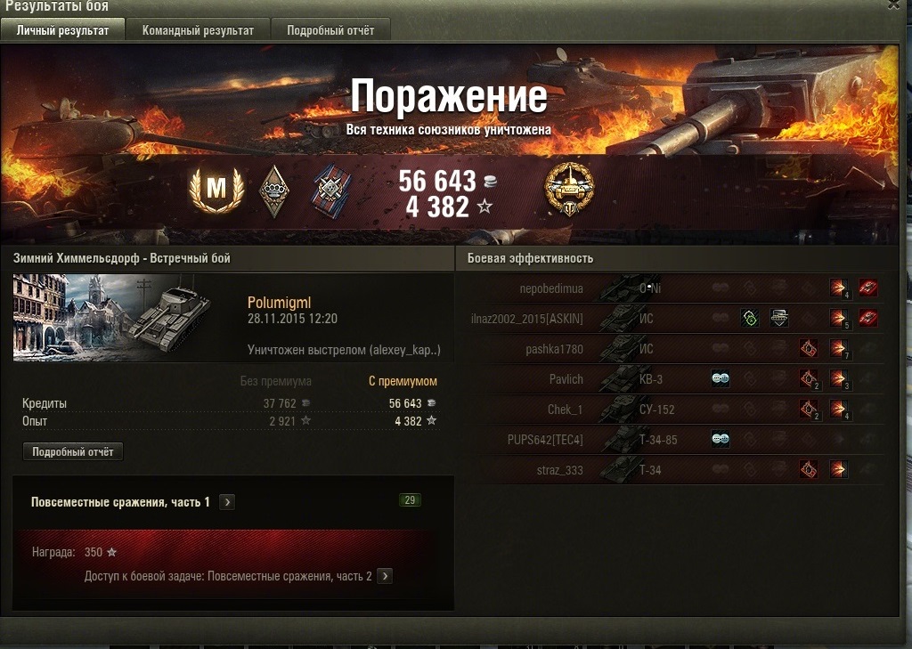This screenshot has height=649, width=912.
Task: Click the blue-and-red striped ribbon medal icon
Action: click(331, 191)
